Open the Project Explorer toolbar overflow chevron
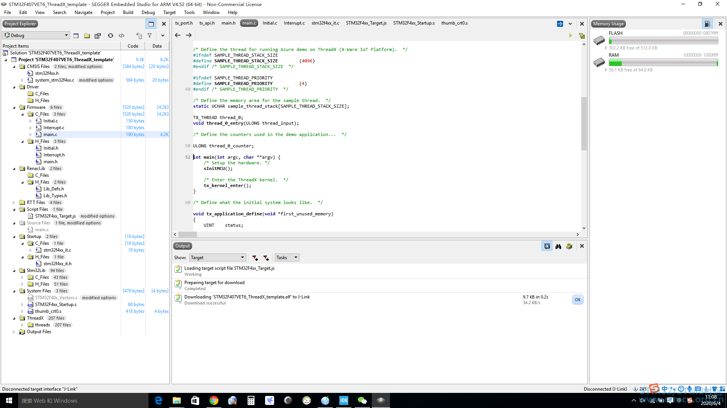Screen dimensions: 727x408 (x=163, y=36)
